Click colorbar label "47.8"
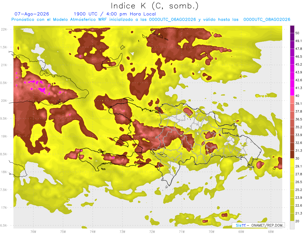Screen dimensions: 304x235 pos(299,49)
